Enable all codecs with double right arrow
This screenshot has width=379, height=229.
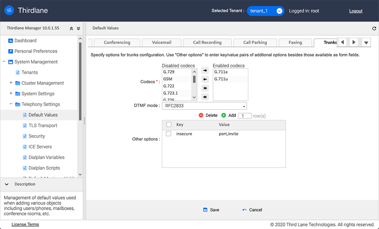point(205,88)
